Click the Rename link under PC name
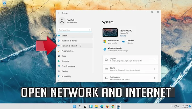 123,36
